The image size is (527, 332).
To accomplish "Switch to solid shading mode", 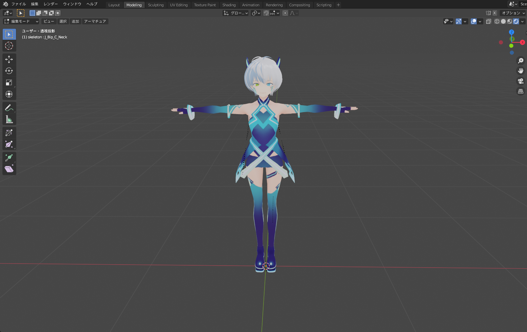I will [x=503, y=21].
